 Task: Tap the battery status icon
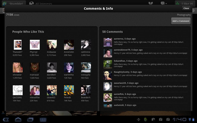pos(193,119)
